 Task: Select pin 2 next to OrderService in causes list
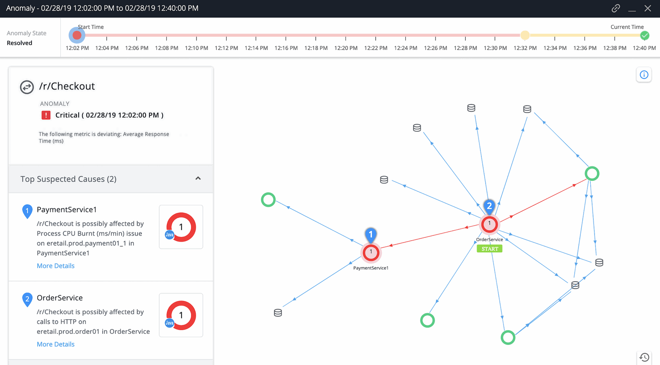27,300
